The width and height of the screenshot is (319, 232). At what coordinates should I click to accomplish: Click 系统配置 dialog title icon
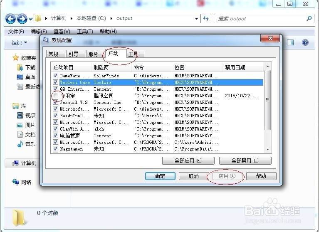pyautogui.click(x=46, y=40)
